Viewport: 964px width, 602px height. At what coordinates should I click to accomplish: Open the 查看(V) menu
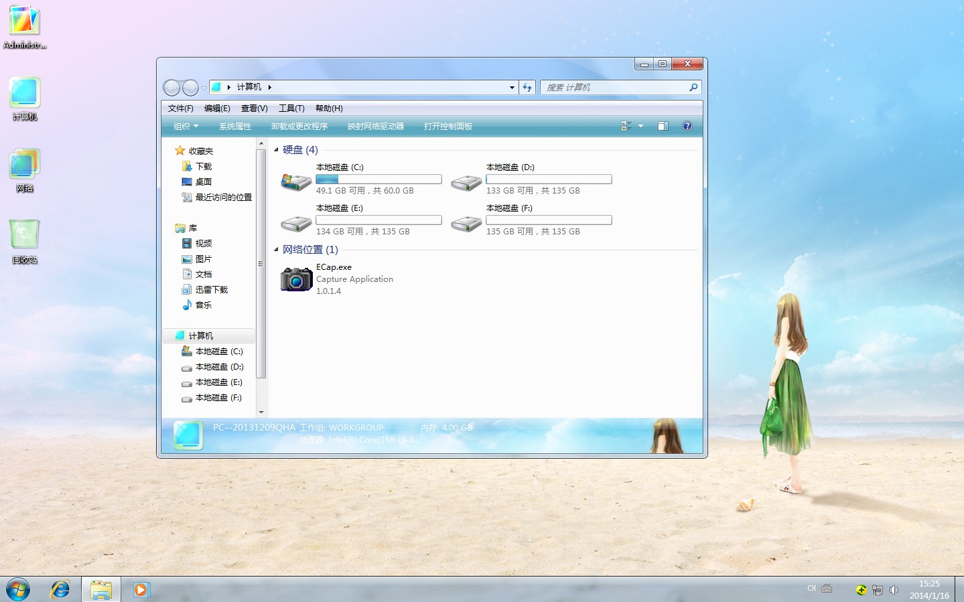[254, 108]
